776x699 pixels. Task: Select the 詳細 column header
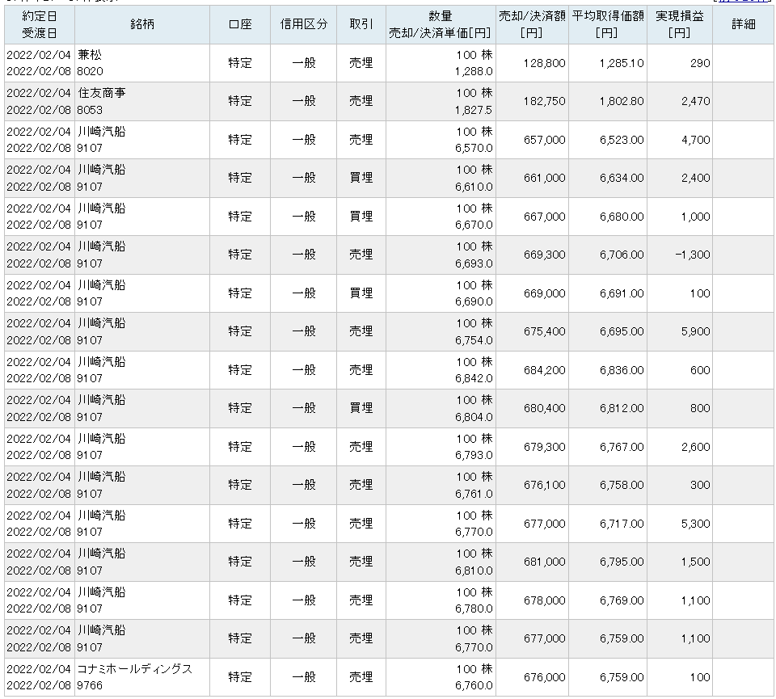coord(744,25)
